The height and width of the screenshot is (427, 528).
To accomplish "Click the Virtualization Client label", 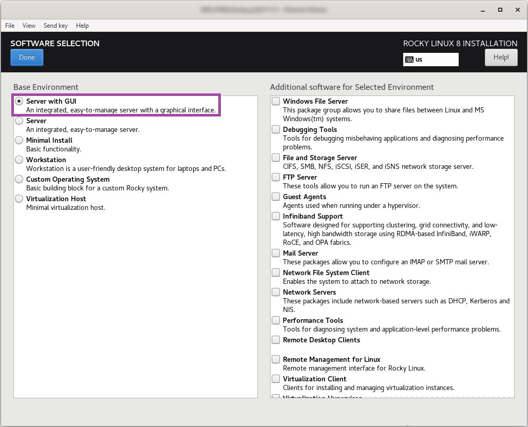I will (x=314, y=379).
